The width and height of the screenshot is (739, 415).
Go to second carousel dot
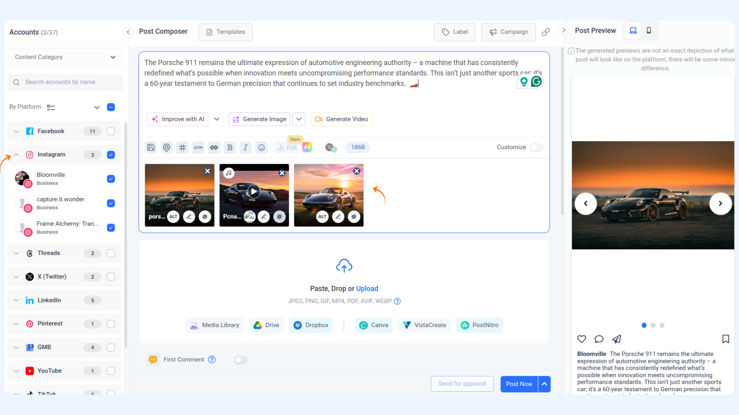(x=653, y=325)
